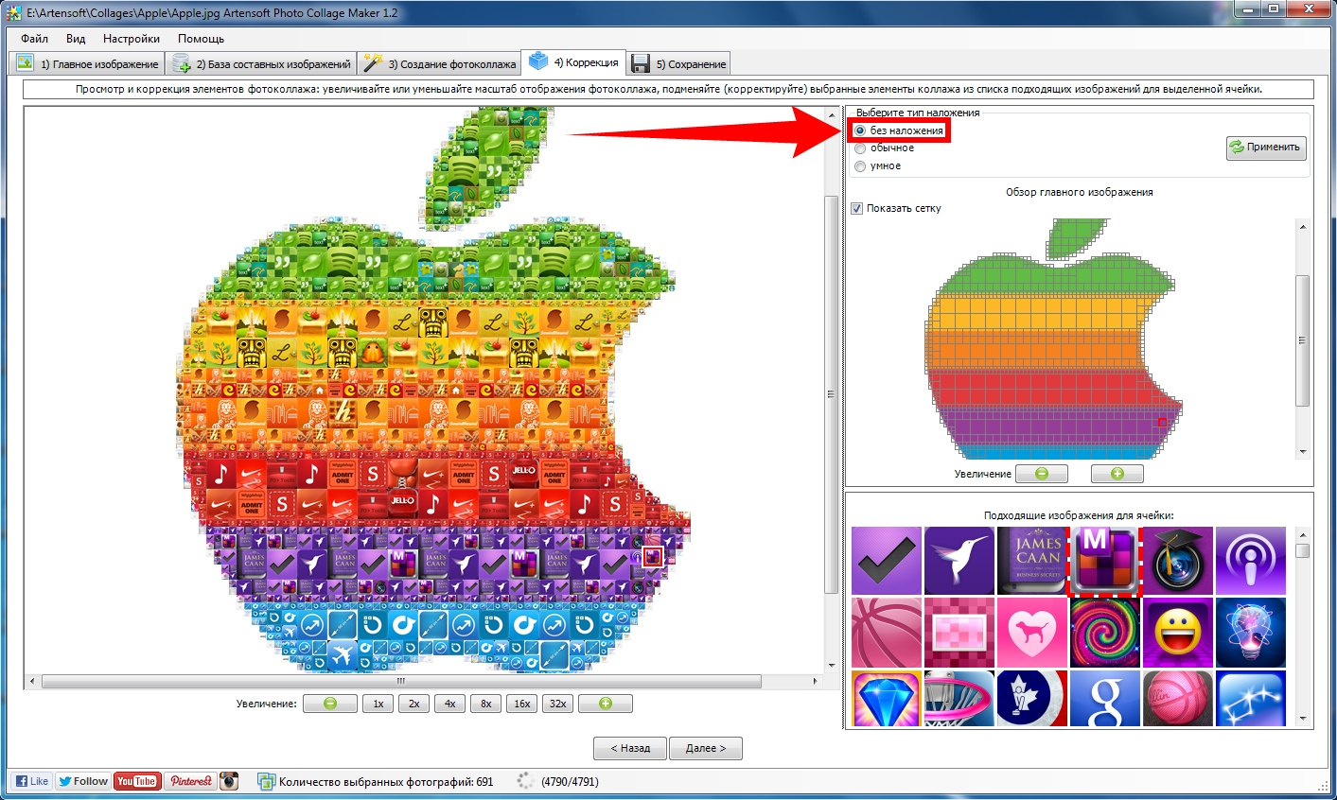
Task: Choose the Google g thumbnail
Action: coord(1105,699)
